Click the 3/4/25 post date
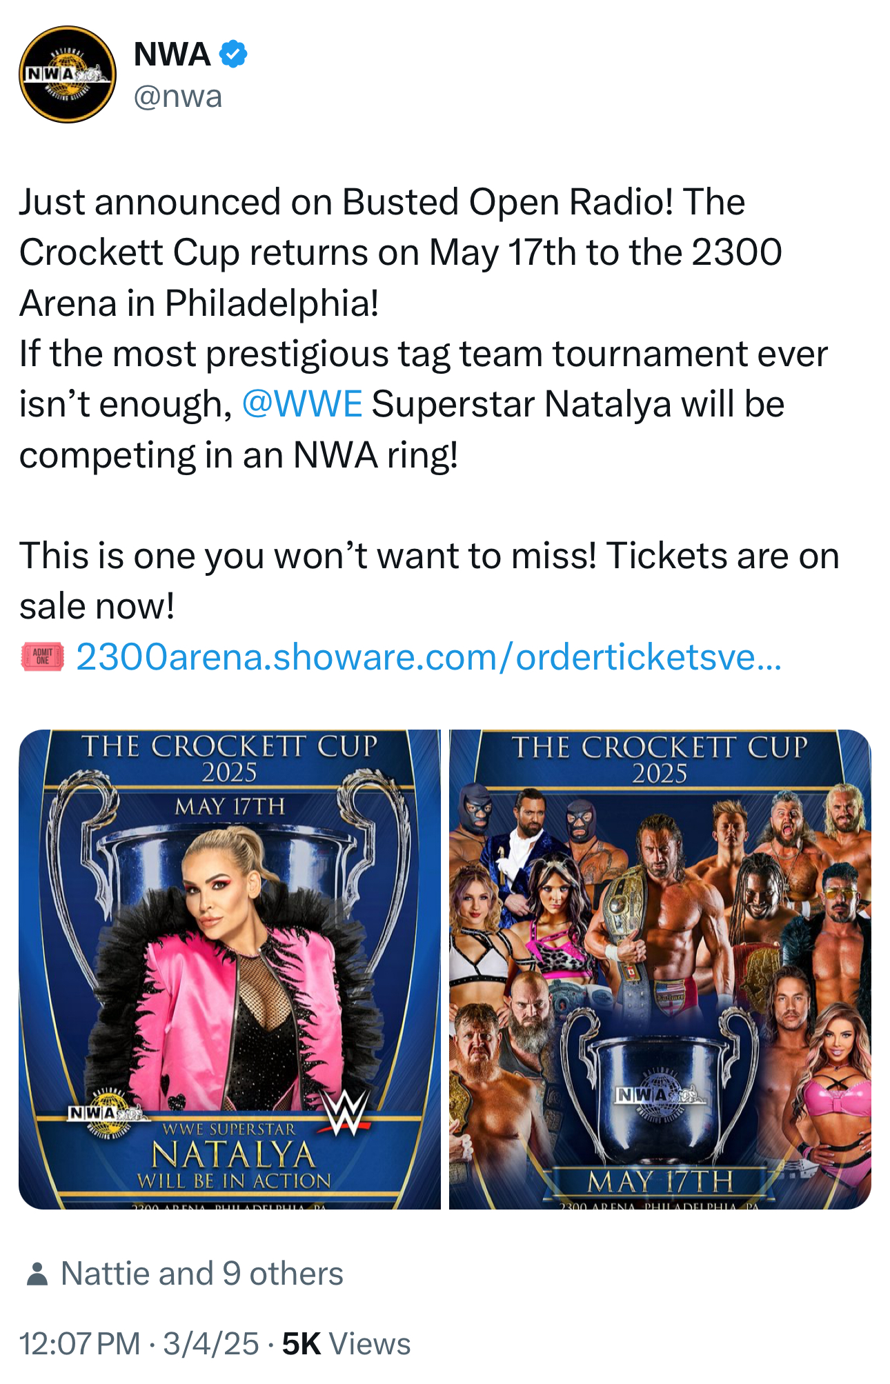This screenshot has height=1384, width=890. 211,1343
